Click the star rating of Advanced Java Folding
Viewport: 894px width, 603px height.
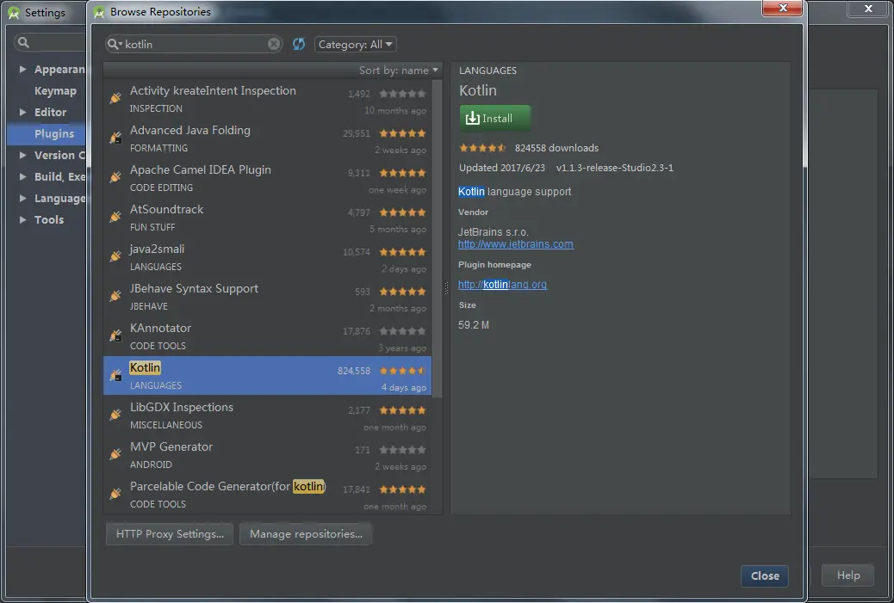402,133
